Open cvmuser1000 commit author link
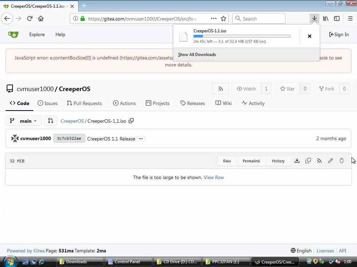 pyautogui.click(x=36, y=138)
